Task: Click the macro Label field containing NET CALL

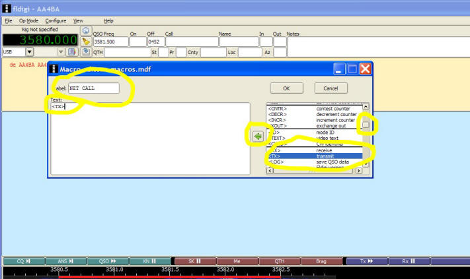Action: (x=93, y=88)
